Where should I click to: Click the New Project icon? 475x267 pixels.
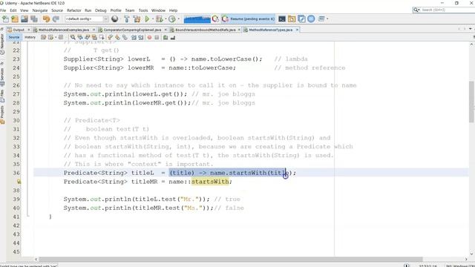pos(15,19)
